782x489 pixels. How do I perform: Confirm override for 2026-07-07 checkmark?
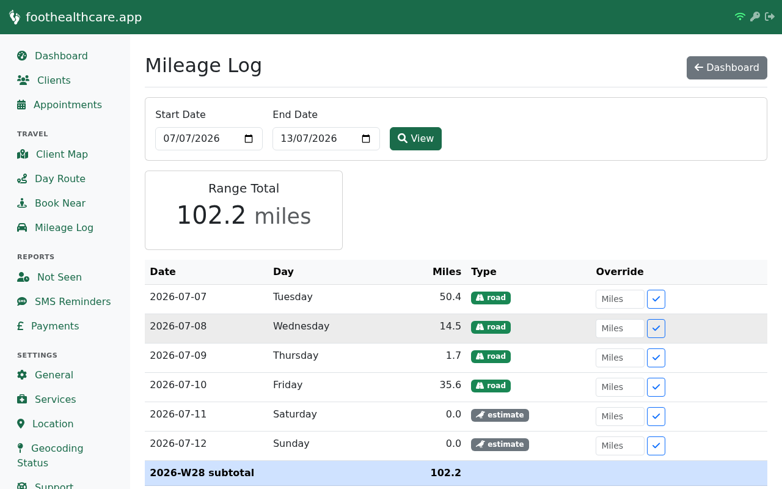click(656, 299)
